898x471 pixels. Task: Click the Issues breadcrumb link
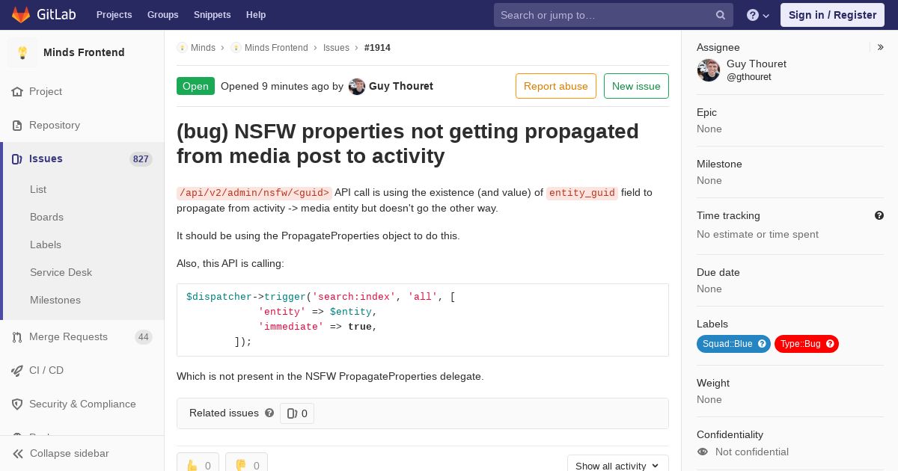336,48
